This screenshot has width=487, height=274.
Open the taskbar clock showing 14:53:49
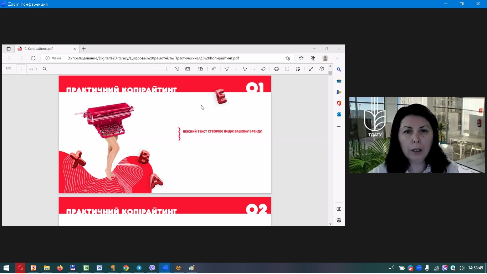coord(476,268)
